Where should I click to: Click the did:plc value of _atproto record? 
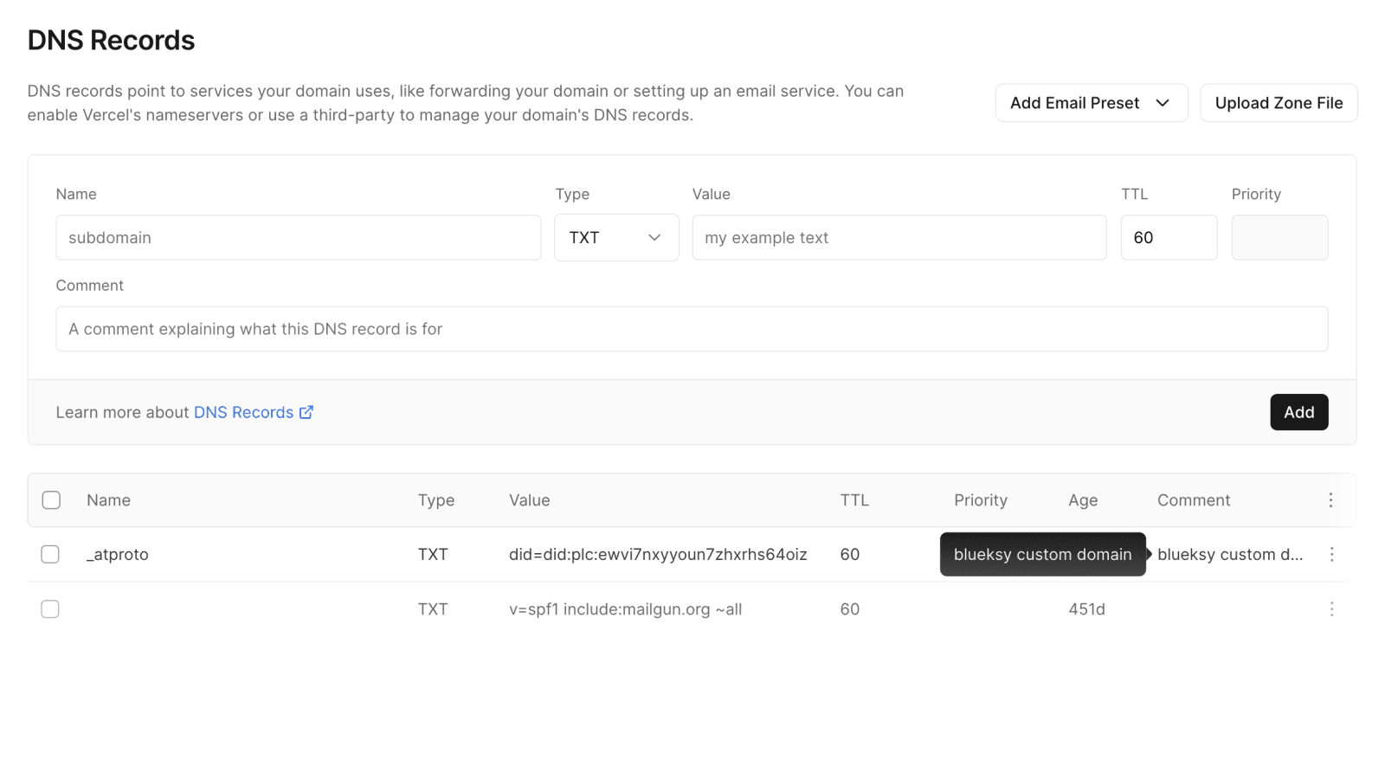(657, 555)
